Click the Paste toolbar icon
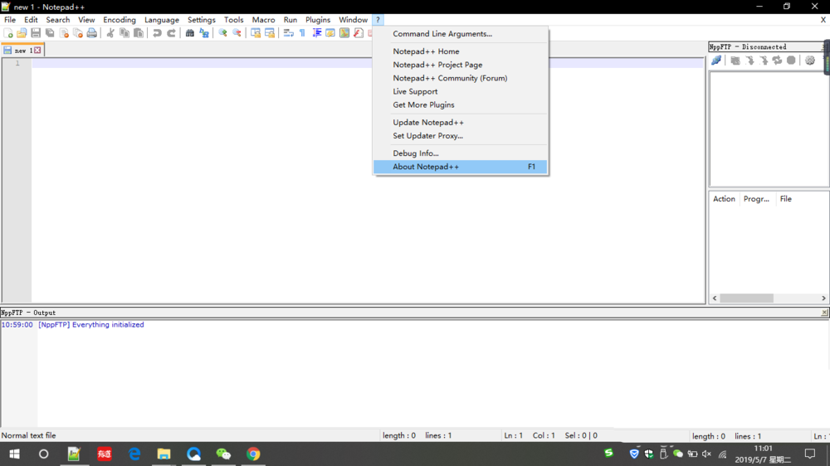830x466 pixels. click(138, 33)
